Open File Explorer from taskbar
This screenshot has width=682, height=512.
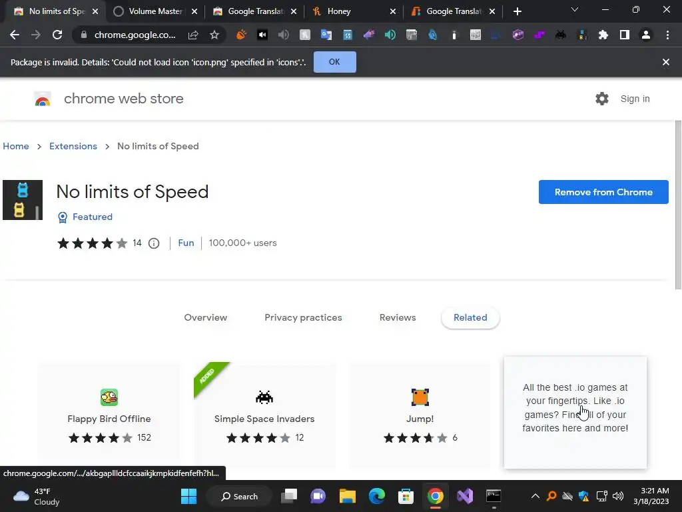pos(347,496)
